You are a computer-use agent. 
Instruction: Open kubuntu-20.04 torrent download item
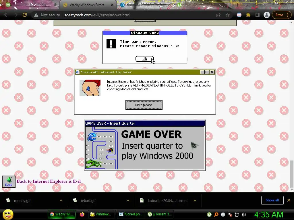[x=167, y=201]
